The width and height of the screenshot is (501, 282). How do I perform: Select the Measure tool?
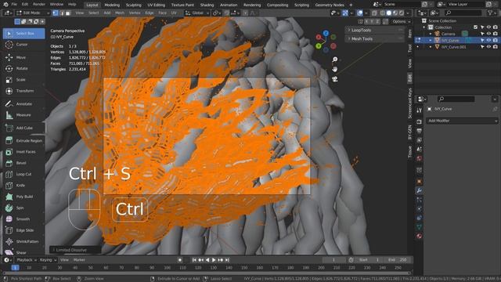23,115
